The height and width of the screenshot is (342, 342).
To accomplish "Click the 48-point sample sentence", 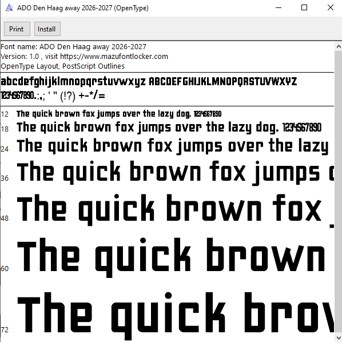I will coord(176,210).
